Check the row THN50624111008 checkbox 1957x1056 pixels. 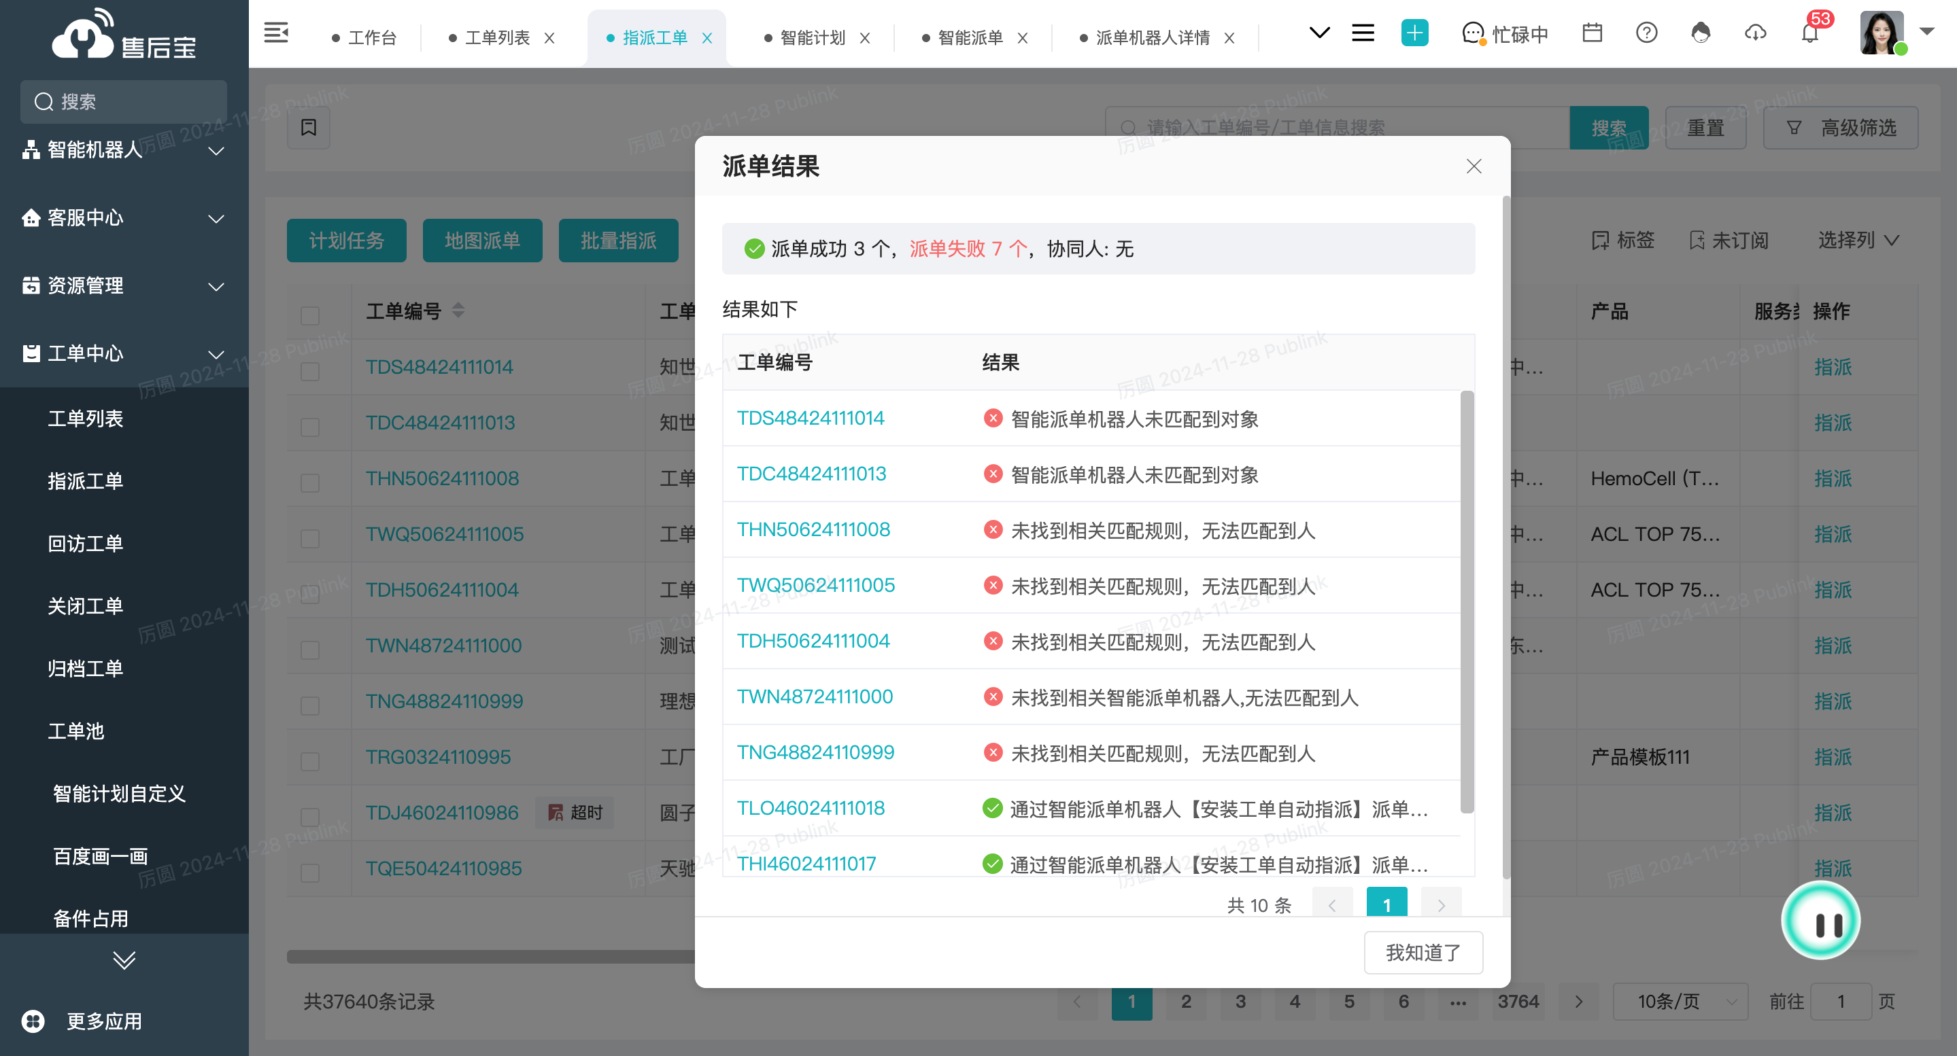click(x=310, y=482)
